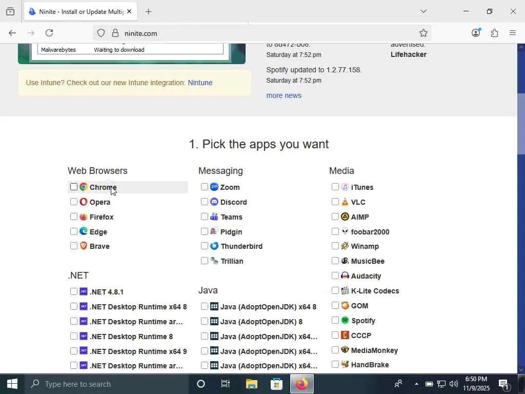The height and width of the screenshot is (394, 525).
Task: Click the foobar2000 alien icon
Action: click(345, 231)
